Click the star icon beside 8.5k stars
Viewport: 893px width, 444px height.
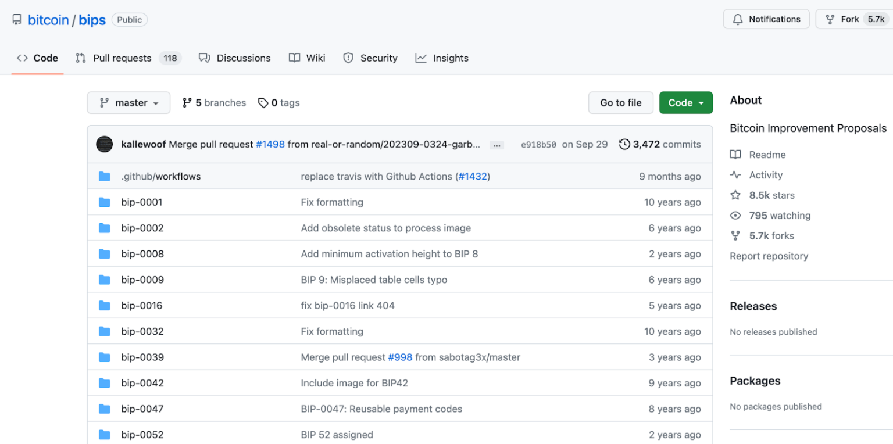(735, 195)
